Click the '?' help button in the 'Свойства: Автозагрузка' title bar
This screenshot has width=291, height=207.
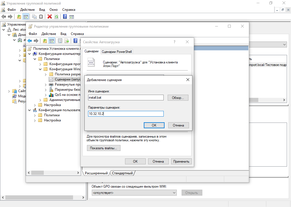[174, 42]
